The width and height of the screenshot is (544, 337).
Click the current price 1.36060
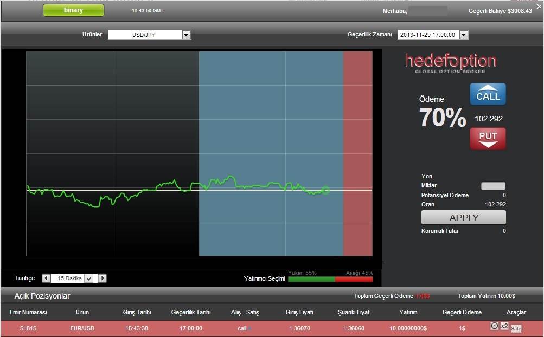coord(354,328)
